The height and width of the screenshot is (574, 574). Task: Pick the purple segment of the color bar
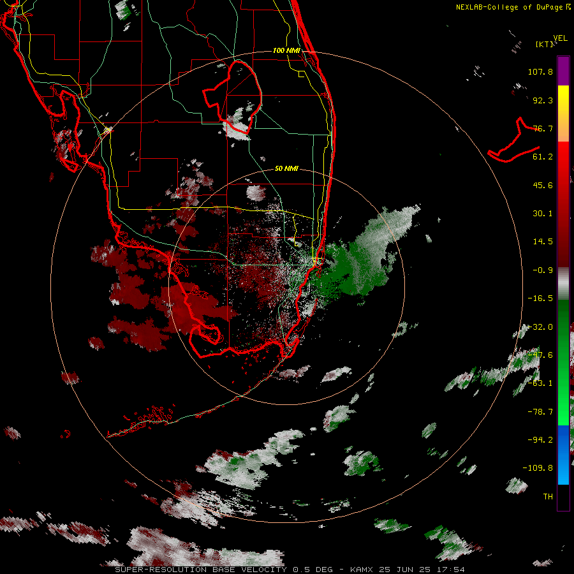pyautogui.click(x=563, y=71)
